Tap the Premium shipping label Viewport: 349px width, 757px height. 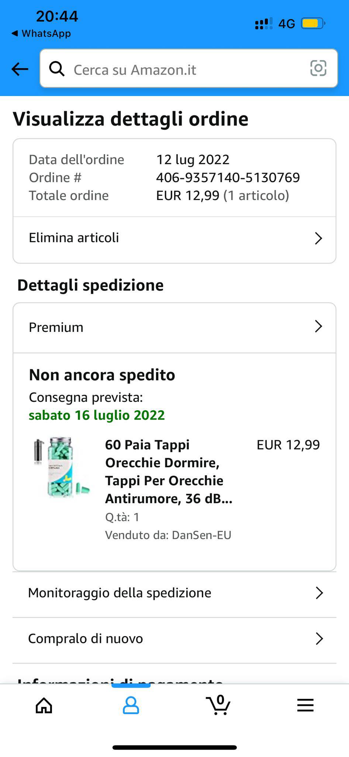pos(56,327)
